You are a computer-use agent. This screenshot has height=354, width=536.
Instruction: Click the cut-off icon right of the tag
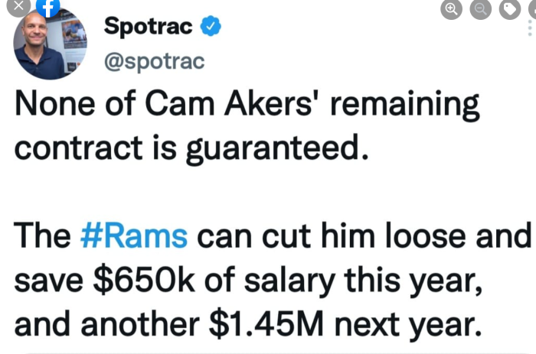[533, 8]
